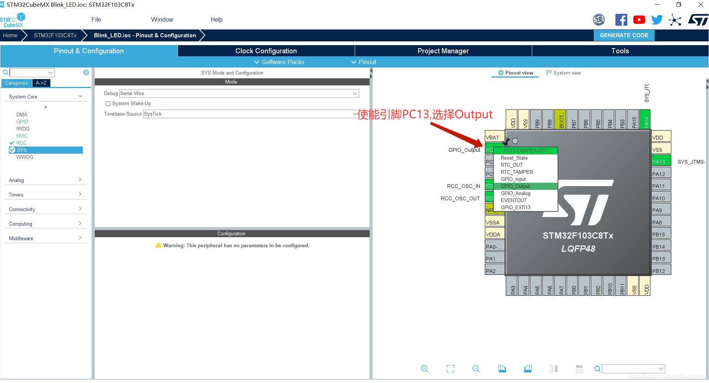Zoom in on the chip pinout

(424, 369)
